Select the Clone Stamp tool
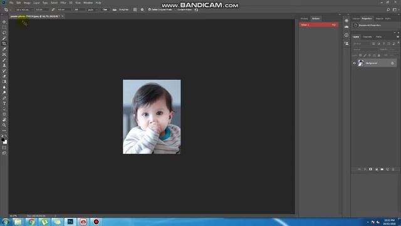This screenshot has height=226, width=401. coord(4,65)
